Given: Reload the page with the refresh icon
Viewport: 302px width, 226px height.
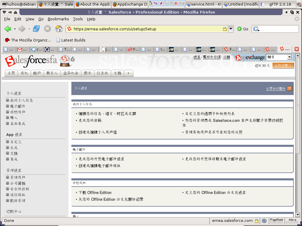Looking at the screenshot, I should pos(36,29).
